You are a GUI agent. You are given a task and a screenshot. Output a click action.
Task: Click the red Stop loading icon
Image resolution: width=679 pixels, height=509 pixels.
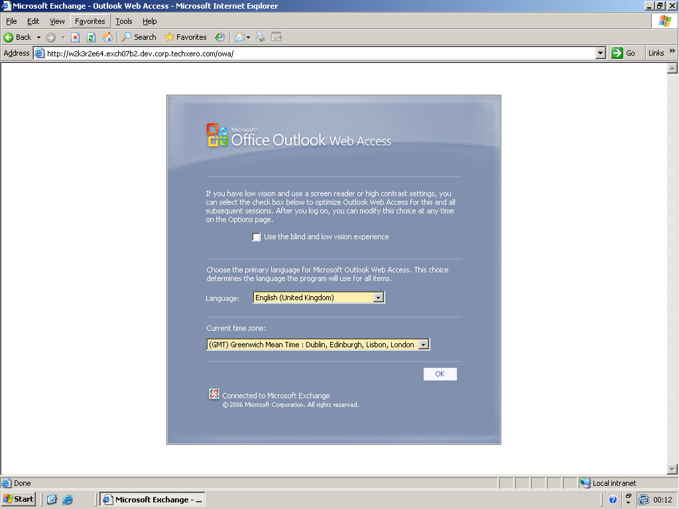(76, 37)
